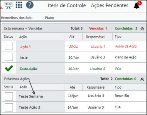Open the notifications bell with 5 alerts

tap(137, 5)
